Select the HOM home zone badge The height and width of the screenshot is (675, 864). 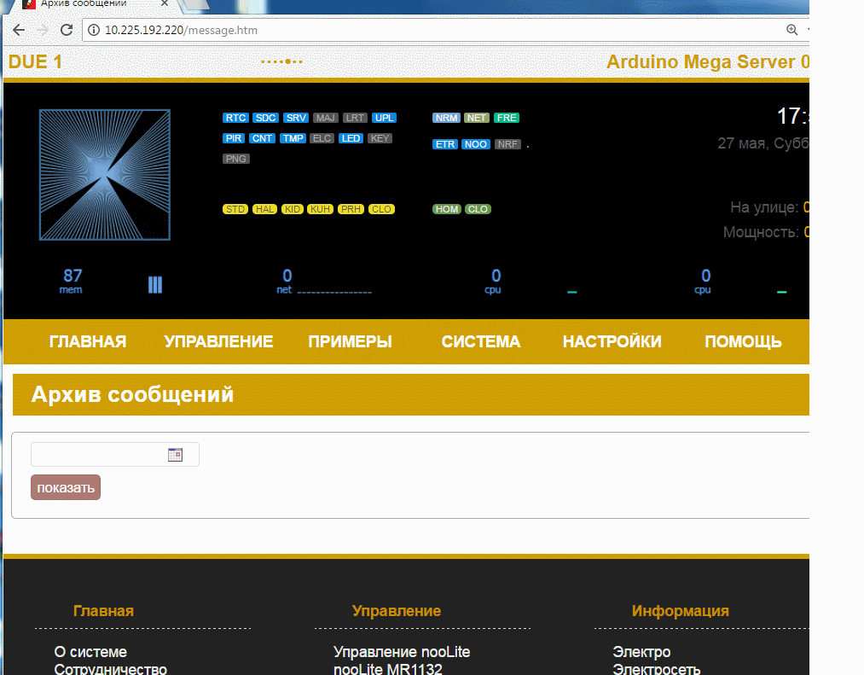tap(446, 208)
